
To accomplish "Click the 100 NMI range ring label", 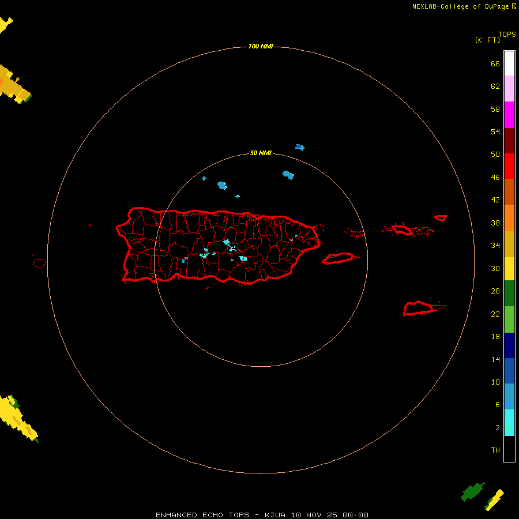I will [x=261, y=46].
